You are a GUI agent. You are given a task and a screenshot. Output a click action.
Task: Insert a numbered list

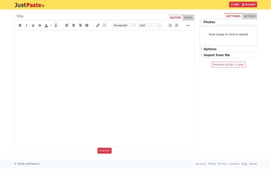click(x=177, y=26)
